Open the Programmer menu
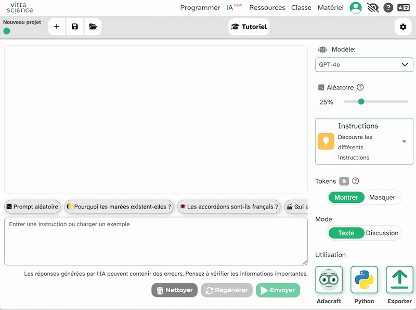The height and width of the screenshot is (310, 416). 200,8
